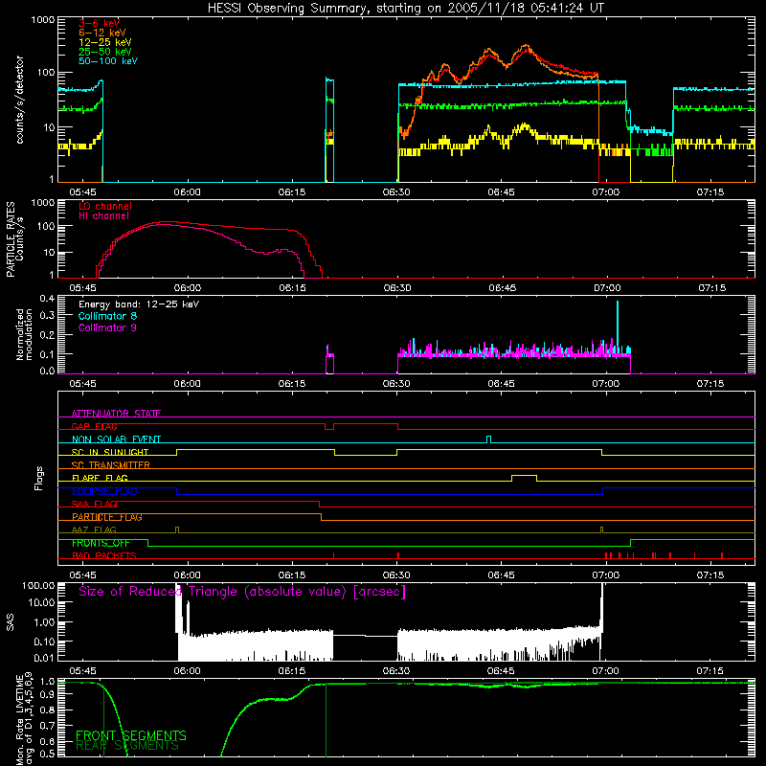Click the 'Flags' vertical axis title
Image resolution: width=766 pixels, height=766 pixels.
[39, 479]
